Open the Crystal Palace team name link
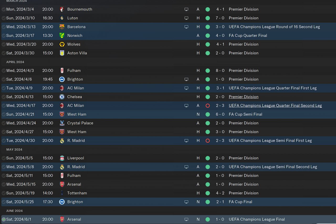 coord(80,123)
